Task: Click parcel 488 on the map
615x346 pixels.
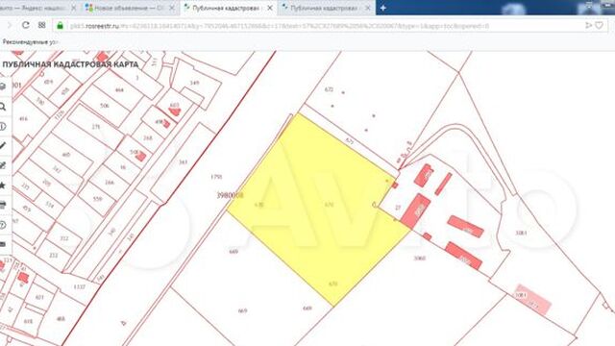Action: click(x=61, y=319)
